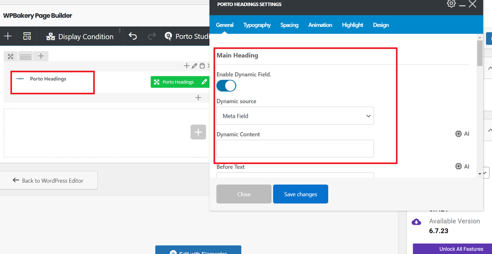Click the Dynamic Content input field
The image size is (492, 254).
click(295, 149)
